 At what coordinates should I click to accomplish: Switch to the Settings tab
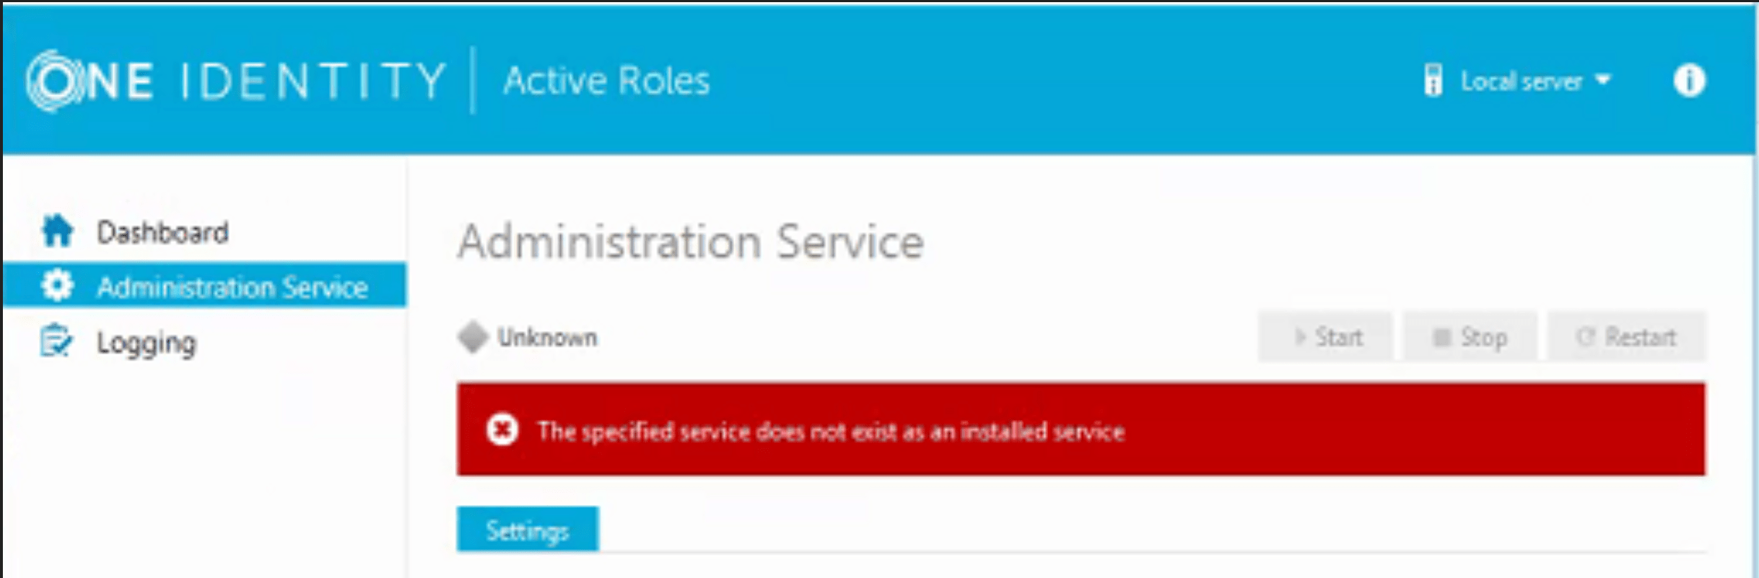[x=527, y=529]
